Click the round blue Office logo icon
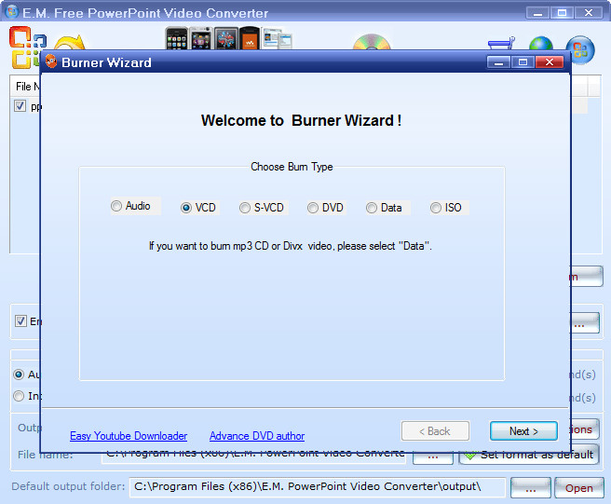Image resolution: width=611 pixels, height=504 pixels. 580,50
